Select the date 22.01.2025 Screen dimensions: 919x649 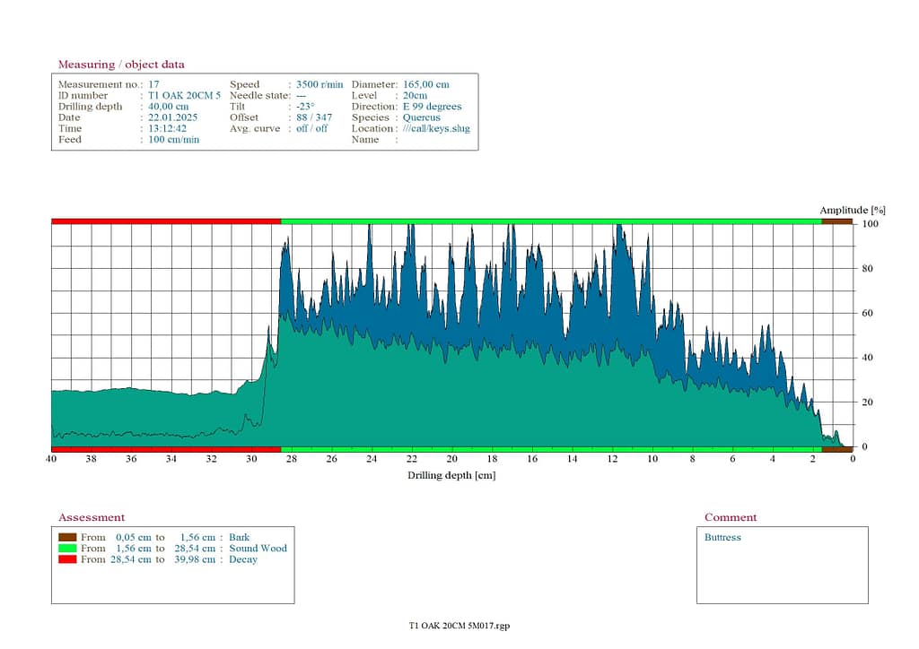point(173,117)
